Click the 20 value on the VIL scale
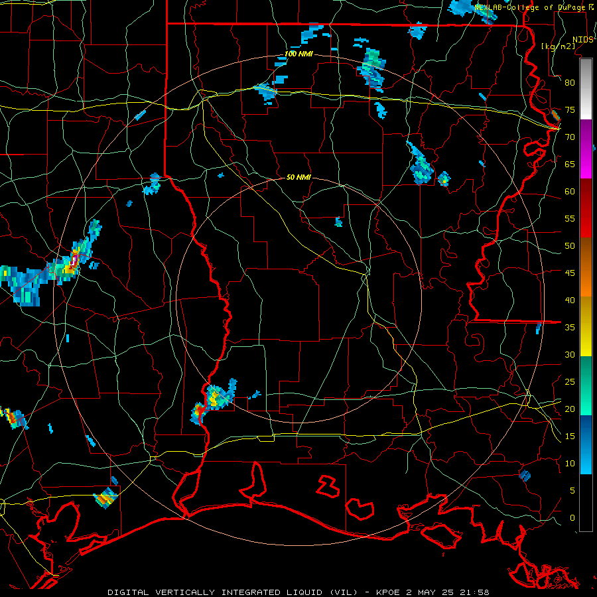 click(x=570, y=409)
